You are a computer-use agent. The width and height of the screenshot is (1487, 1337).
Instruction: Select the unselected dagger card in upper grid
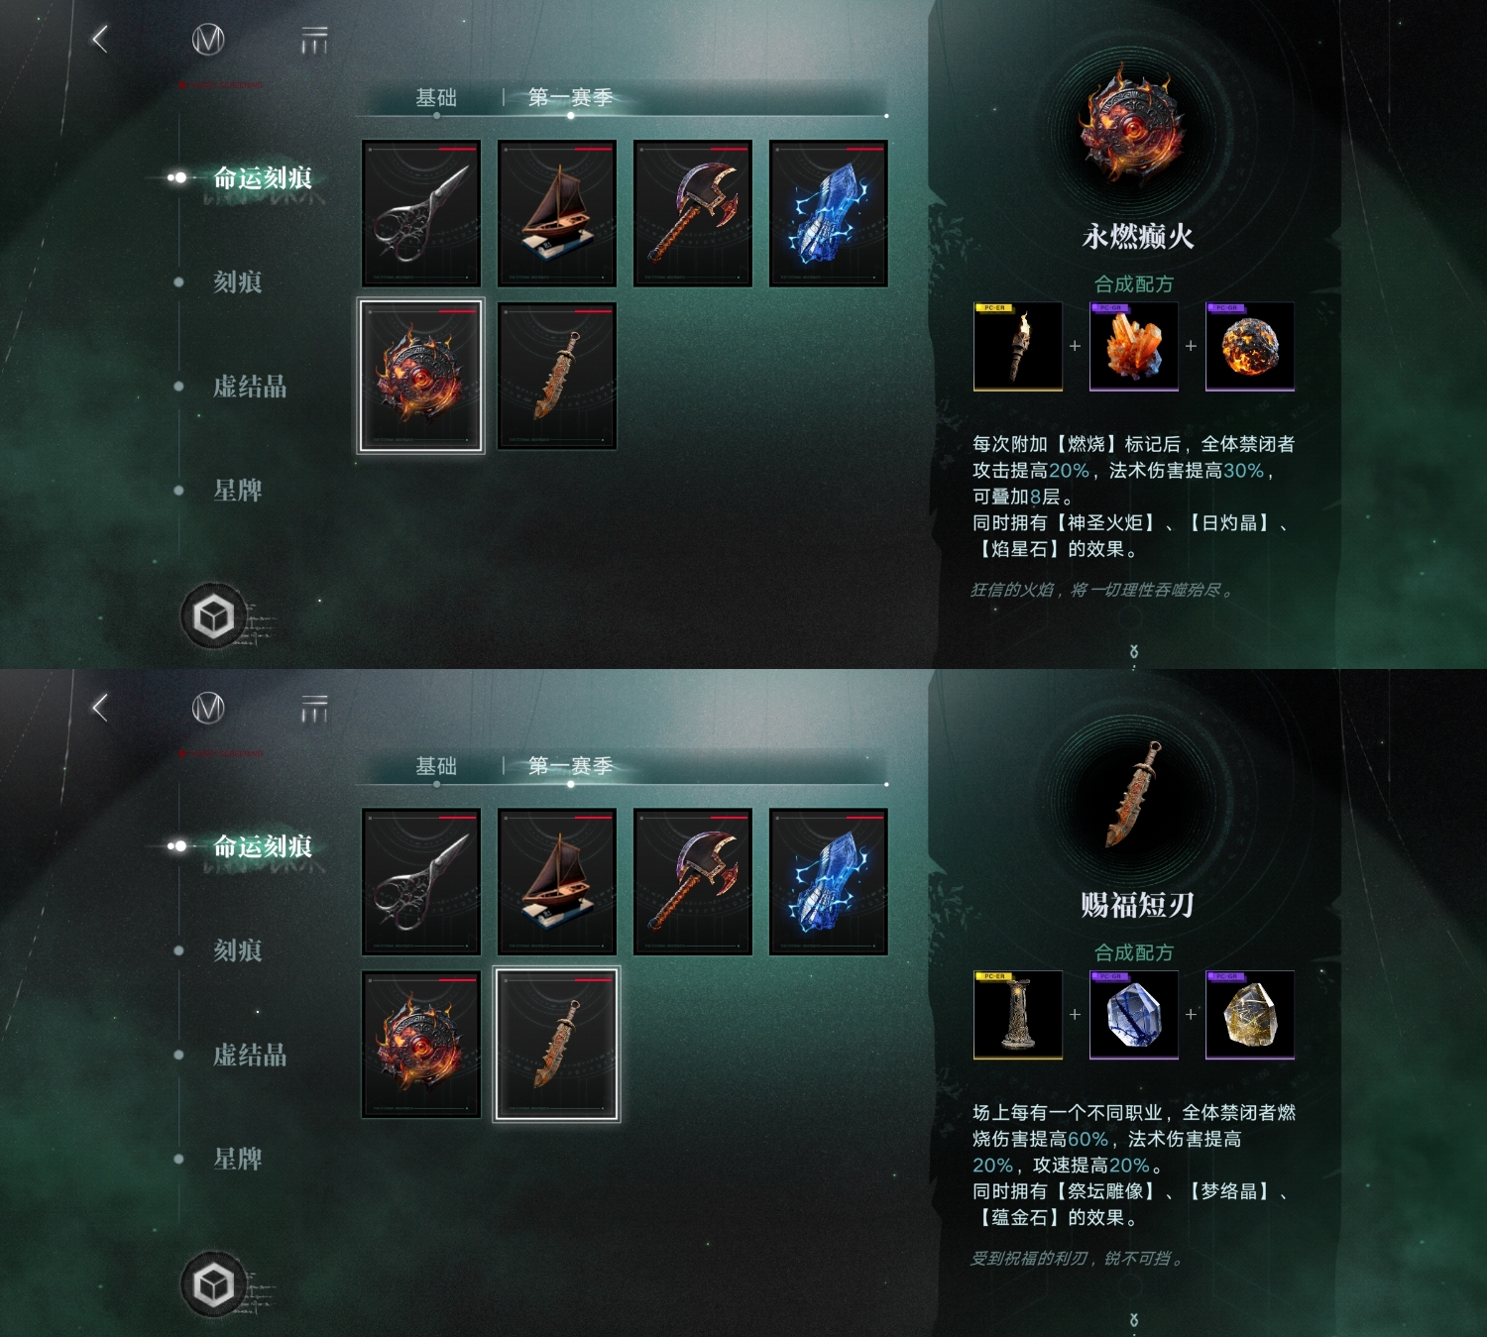(557, 376)
